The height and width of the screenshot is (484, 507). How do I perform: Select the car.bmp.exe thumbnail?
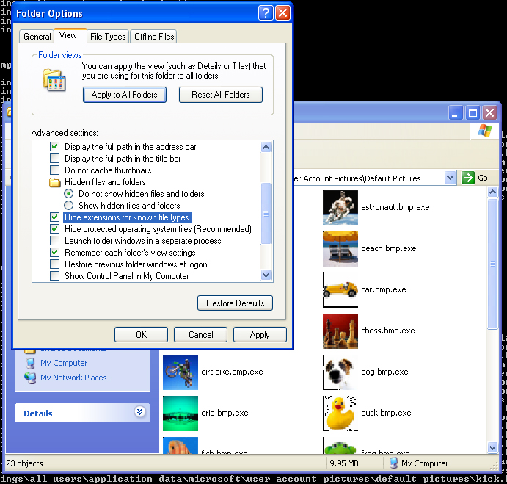tap(340, 290)
